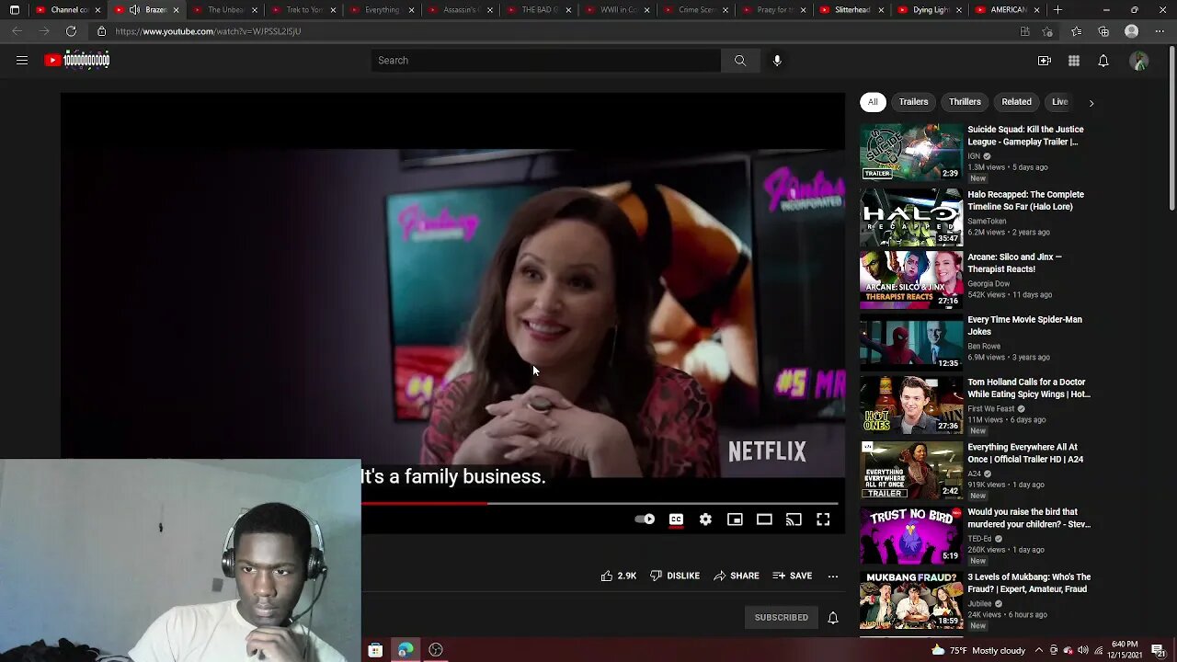Open Microsoft Store from the taskbar
The image size is (1177, 662).
[x=375, y=650]
